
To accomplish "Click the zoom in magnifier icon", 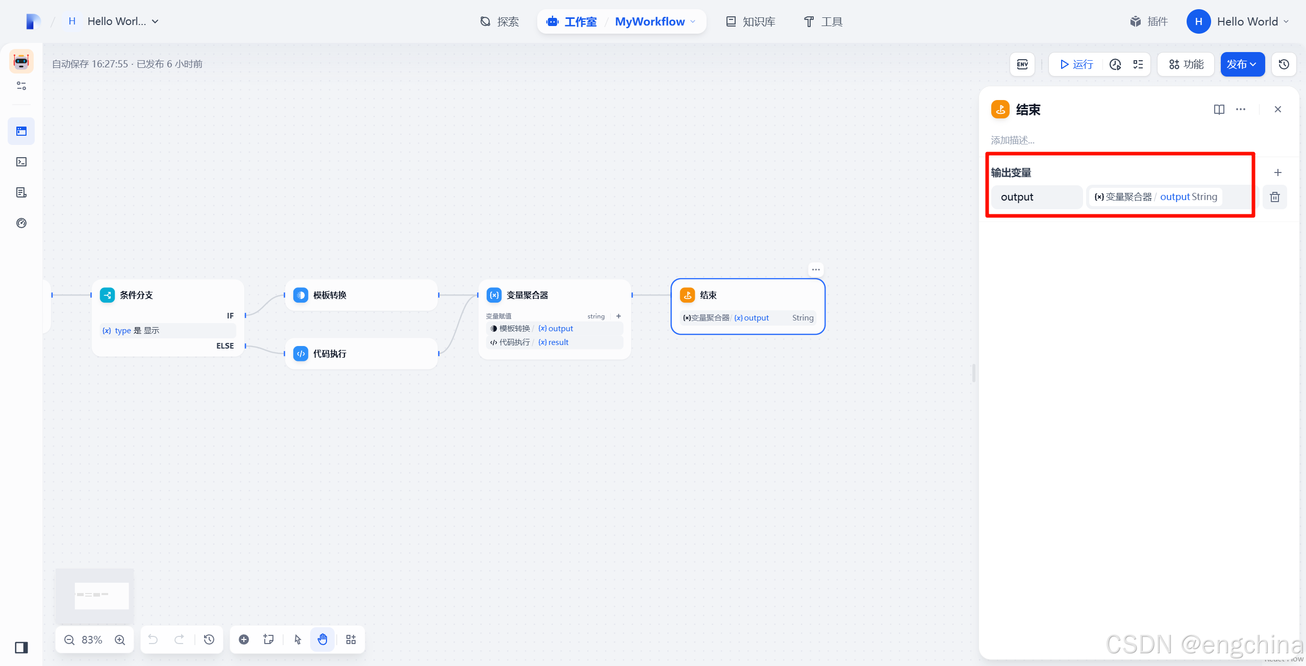I will 120,640.
